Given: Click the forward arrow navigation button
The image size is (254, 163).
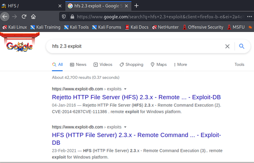Looking at the screenshot, I should 15,16.
